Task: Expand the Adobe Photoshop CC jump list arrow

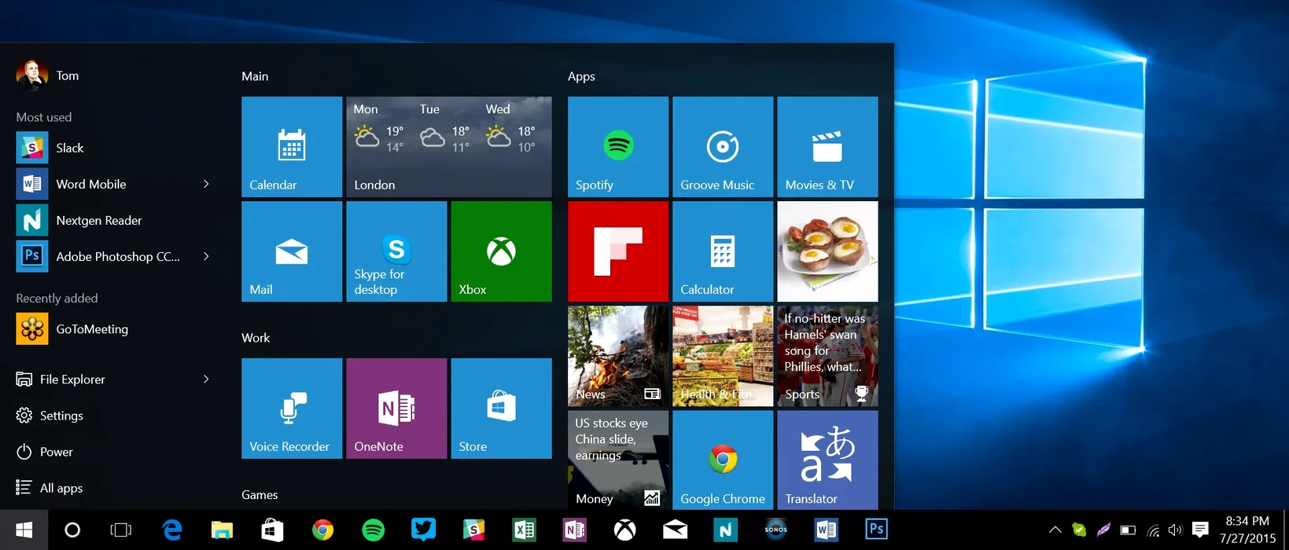Action: click(x=206, y=256)
